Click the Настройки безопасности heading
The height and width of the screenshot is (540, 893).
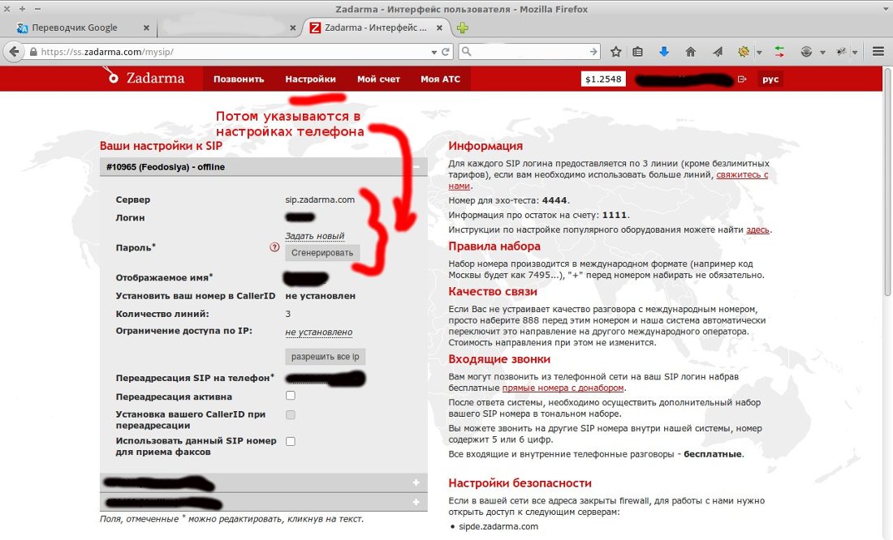click(x=520, y=483)
